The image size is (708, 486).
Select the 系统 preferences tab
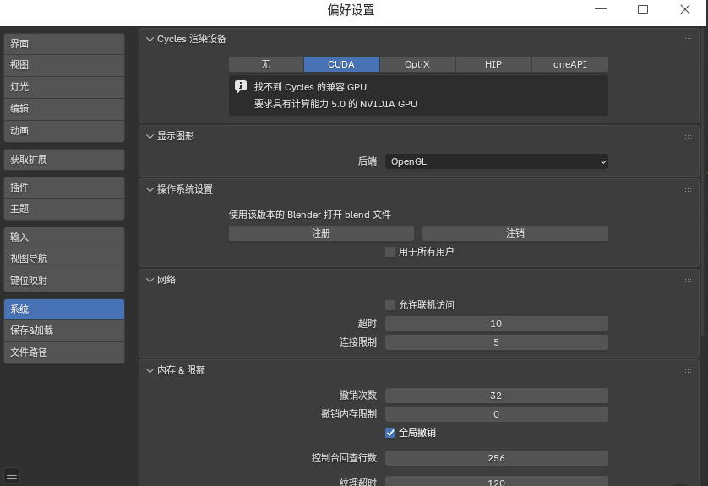point(64,309)
